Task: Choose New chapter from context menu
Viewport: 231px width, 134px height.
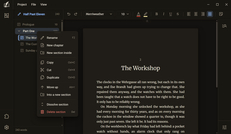Action: point(57,45)
